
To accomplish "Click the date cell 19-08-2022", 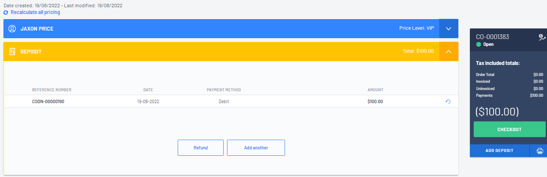I will tap(148, 102).
